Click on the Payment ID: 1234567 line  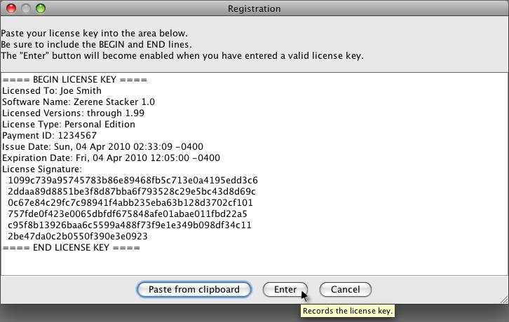click(x=49, y=136)
